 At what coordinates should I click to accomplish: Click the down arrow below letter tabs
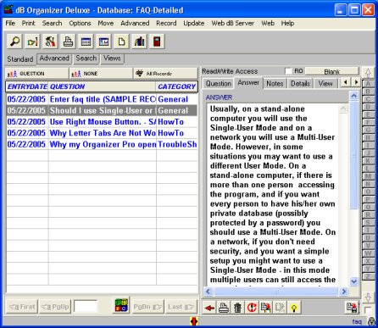[x=368, y=297]
